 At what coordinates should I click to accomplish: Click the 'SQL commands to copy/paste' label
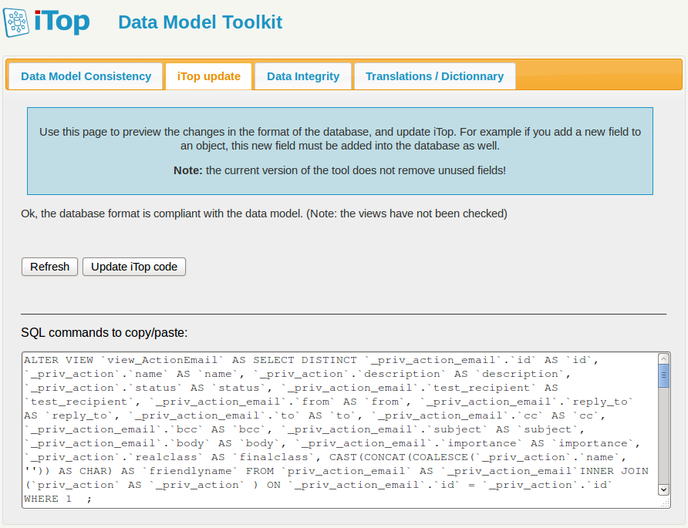pyautogui.click(x=104, y=333)
